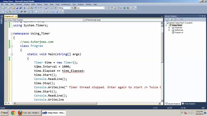Open the Main(string[] args) member dropdown

pyautogui.click(x=162, y=20)
